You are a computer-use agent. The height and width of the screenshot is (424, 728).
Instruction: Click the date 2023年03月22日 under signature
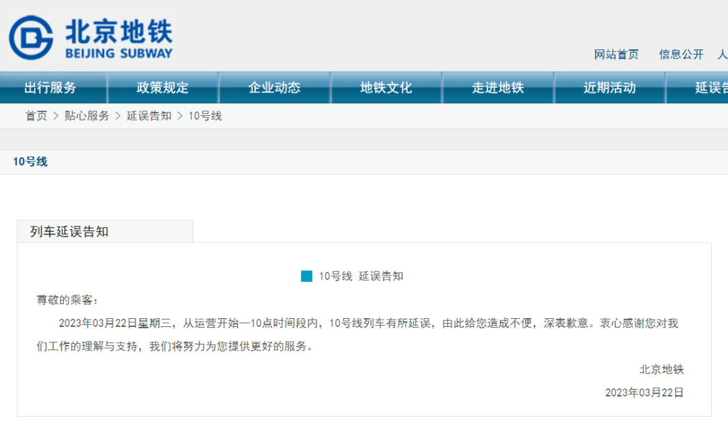click(644, 393)
